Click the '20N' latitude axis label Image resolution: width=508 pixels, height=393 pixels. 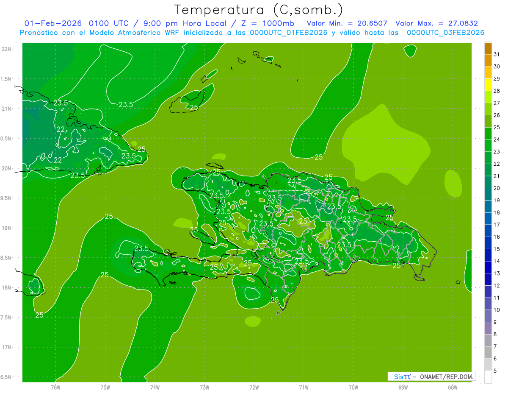pos(7,168)
